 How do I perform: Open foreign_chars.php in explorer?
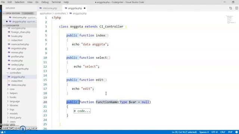pos(21,32)
